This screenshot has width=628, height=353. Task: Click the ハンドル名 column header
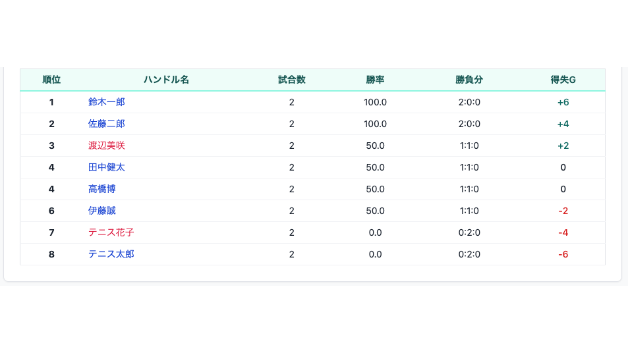coord(166,80)
